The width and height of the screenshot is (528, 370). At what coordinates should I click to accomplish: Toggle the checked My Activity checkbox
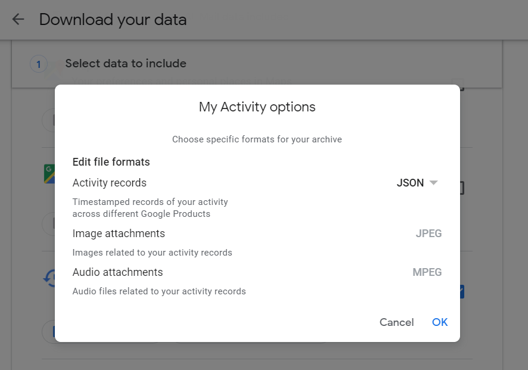[x=462, y=292]
